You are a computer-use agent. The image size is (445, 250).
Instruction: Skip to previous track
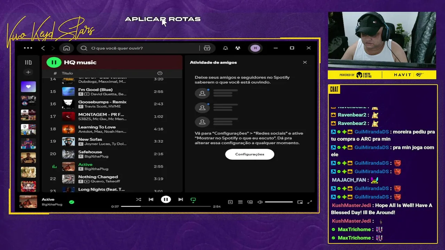151,200
